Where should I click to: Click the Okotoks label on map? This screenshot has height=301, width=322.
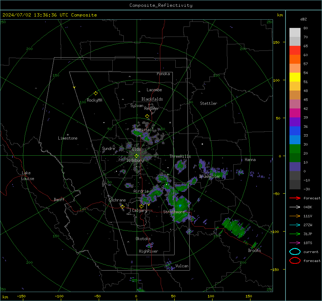[x=143, y=239]
